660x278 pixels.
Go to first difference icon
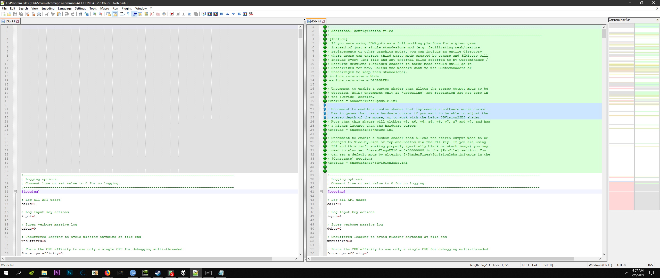pos(221,14)
